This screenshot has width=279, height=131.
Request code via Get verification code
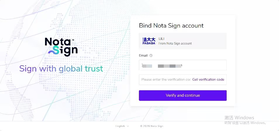pyautogui.click(x=208, y=79)
